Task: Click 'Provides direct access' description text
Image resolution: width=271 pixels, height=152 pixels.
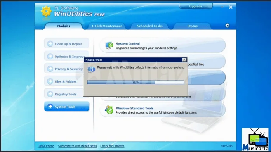Action: click(x=156, y=113)
